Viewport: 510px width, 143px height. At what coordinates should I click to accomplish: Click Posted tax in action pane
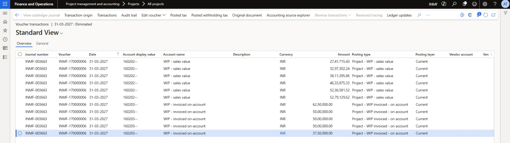(x=178, y=15)
